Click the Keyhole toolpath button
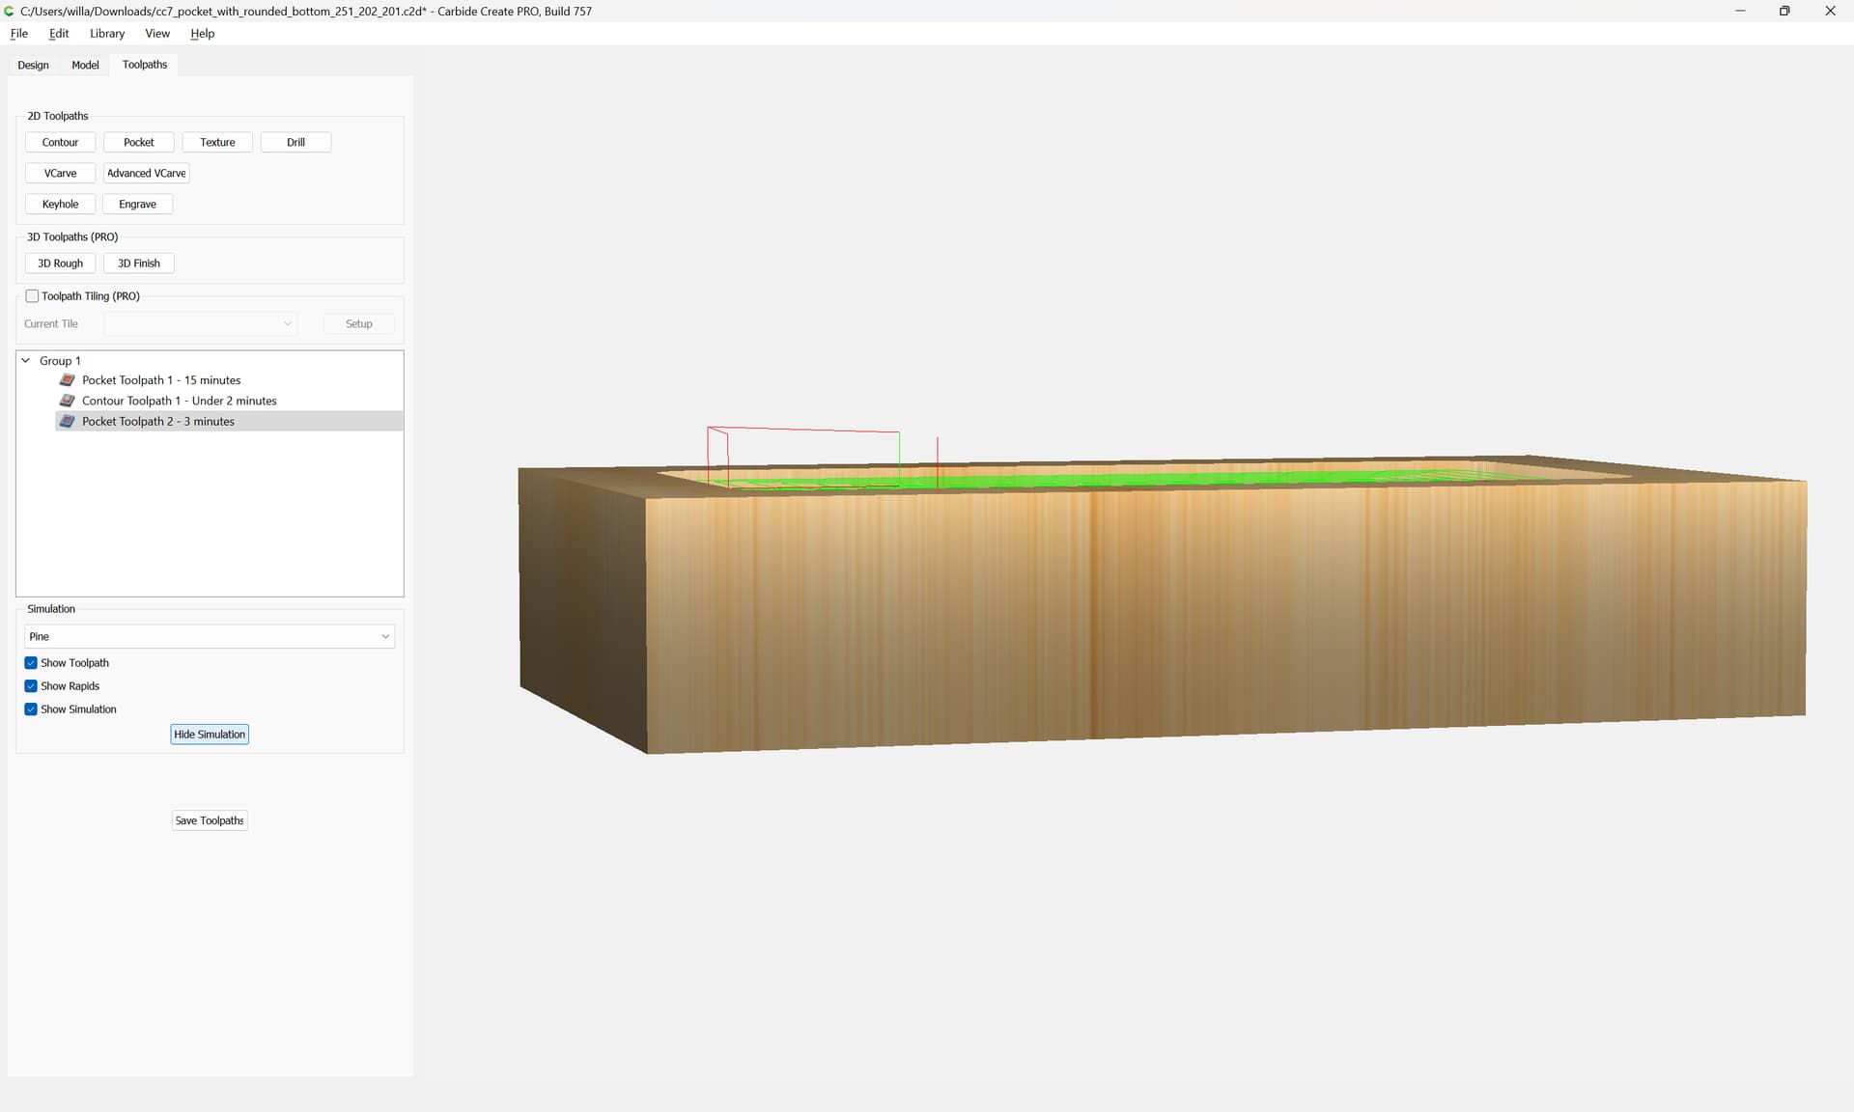Image resolution: width=1854 pixels, height=1112 pixels. tap(60, 205)
